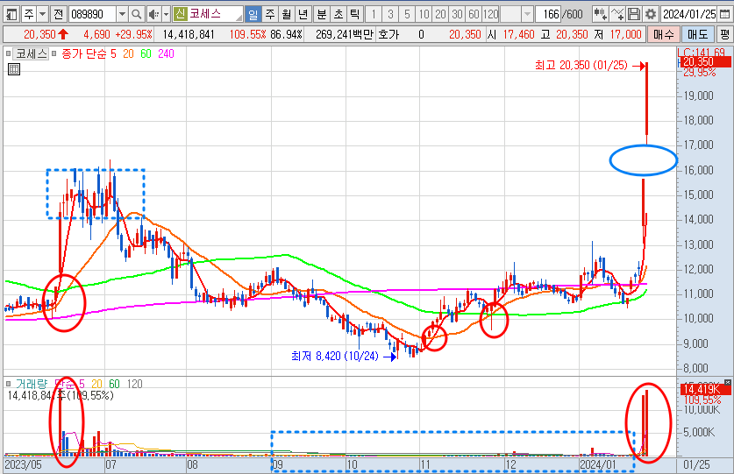Click the volume value 14,418,841

click(189, 35)
